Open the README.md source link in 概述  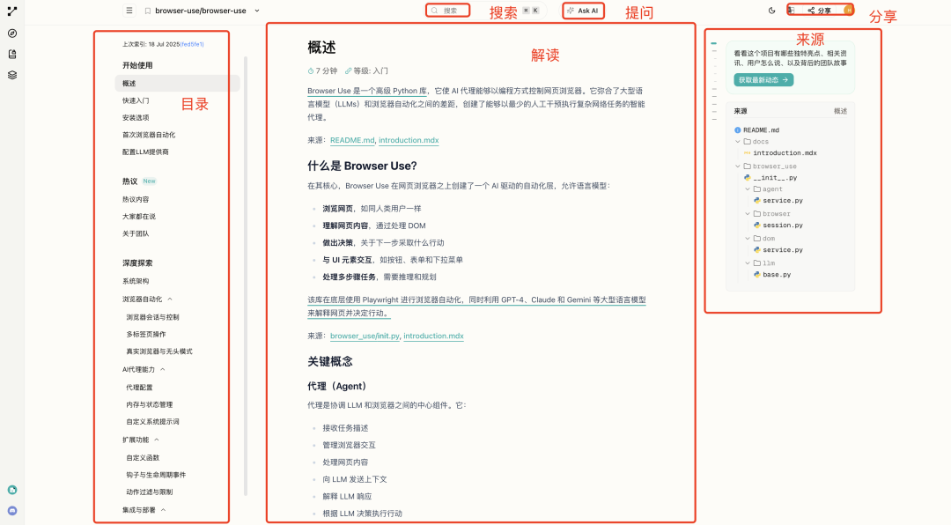352,140
